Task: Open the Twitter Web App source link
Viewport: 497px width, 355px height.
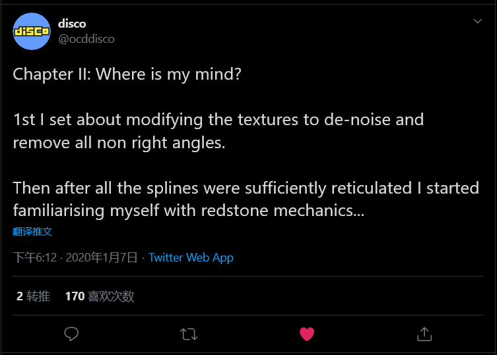Action: tap(191, 258)
